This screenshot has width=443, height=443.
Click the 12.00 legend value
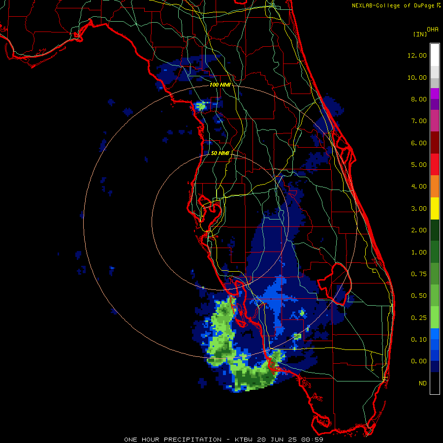(x=417, y=55)
